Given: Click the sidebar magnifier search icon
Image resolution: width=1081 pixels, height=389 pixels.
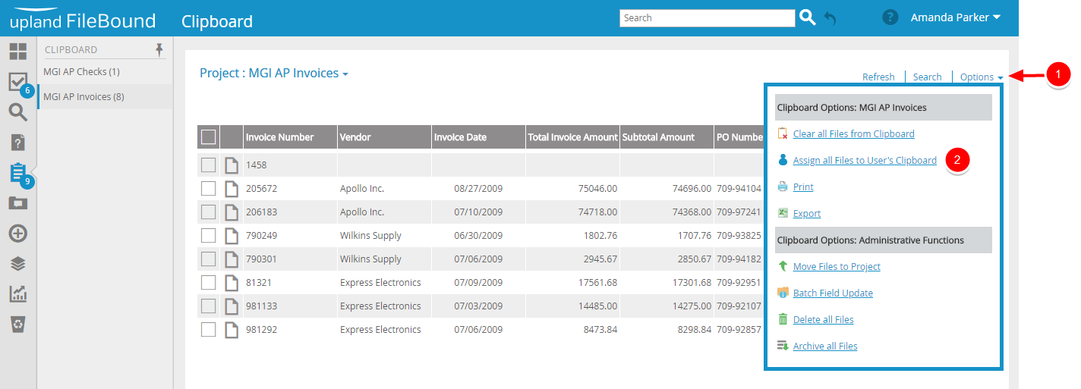Looking at the screenshot, I should tap(17, 113).
